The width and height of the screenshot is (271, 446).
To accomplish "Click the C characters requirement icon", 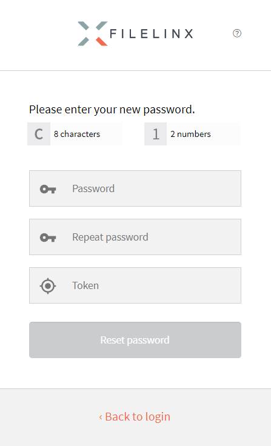I will (x=39, y=134).
